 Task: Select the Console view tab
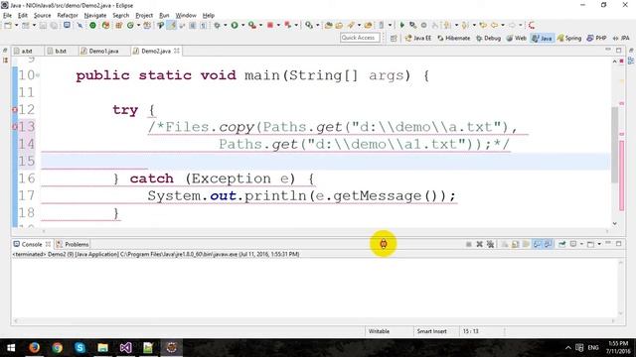click(x=32, y=244)
